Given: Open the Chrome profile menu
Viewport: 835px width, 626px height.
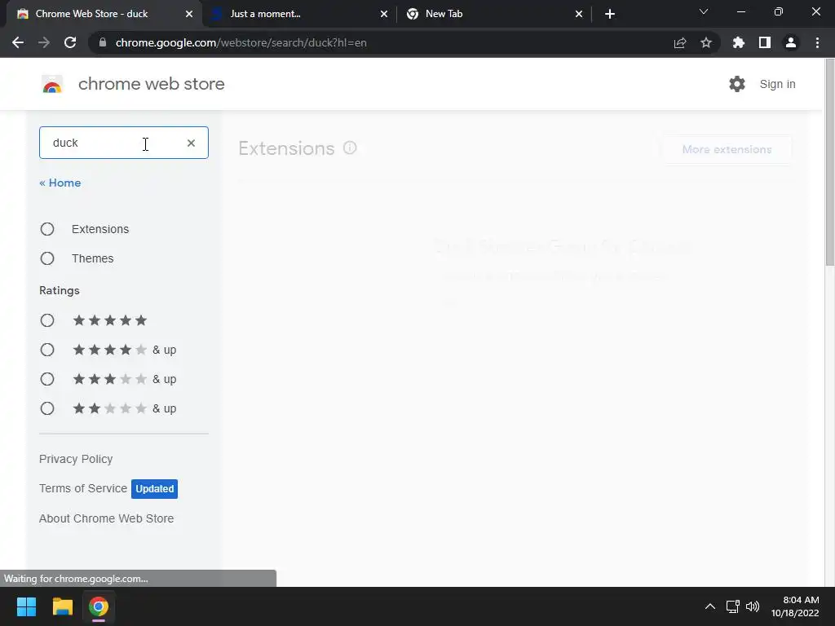Looking at the screenshot, I should click(791, 42).
